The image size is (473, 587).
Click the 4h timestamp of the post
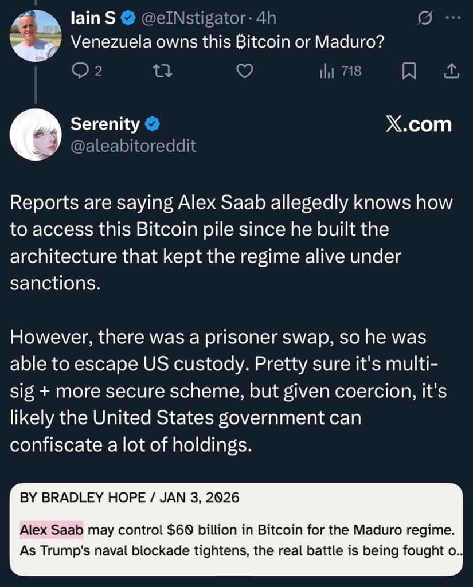click(x=266, y=19)
